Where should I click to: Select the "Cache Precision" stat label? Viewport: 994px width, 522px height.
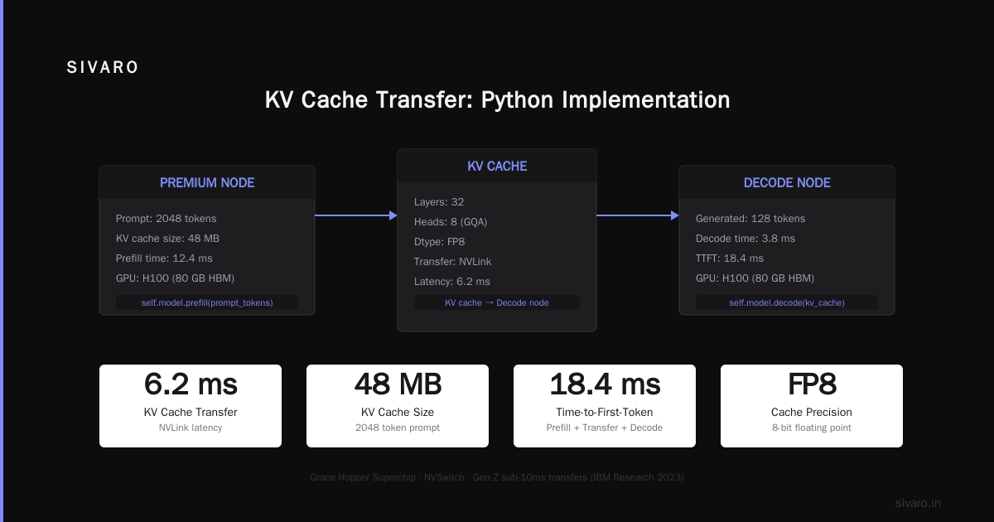point(812,412)
